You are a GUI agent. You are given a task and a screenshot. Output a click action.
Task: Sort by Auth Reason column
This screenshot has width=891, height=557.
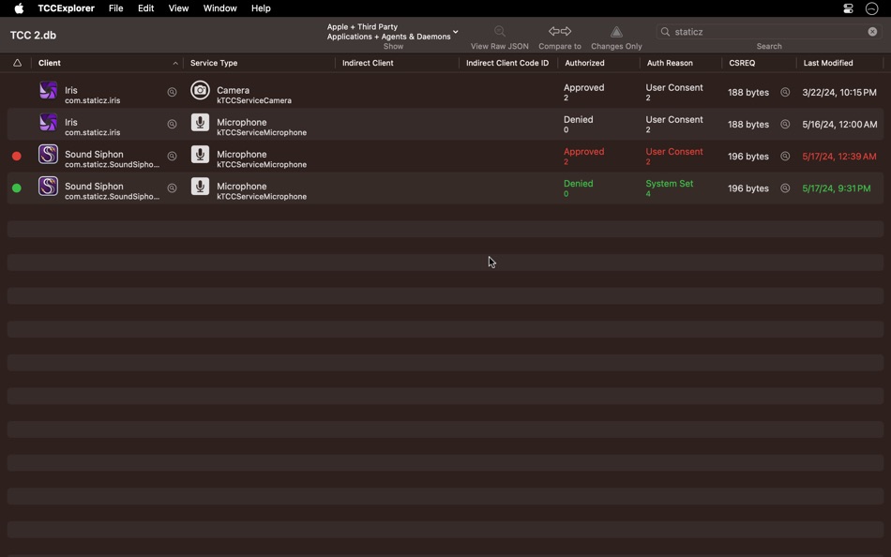tap(670, 63)
